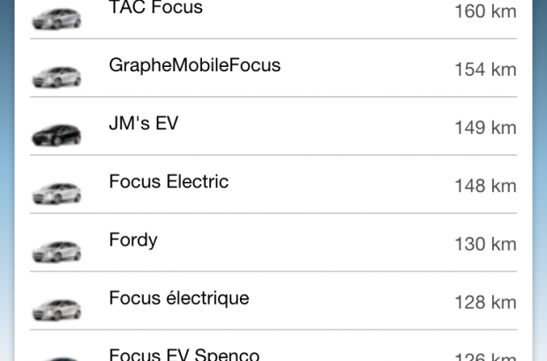Tap the GrapheMobileFocus car icon
This screenshot has height=361, width=547.
point(56,75)
